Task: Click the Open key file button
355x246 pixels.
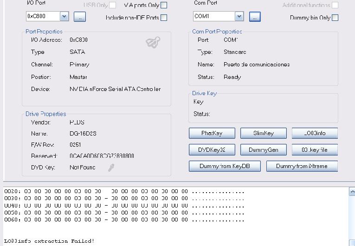Action: click(x=315, y=150)
